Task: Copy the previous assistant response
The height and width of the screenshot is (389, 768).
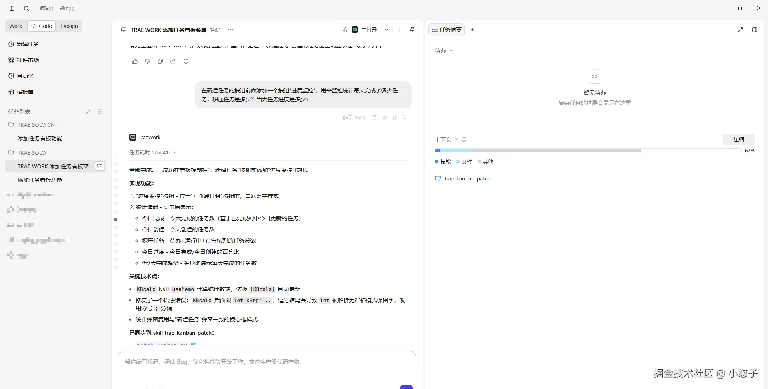Action: [x=160, y=61]
